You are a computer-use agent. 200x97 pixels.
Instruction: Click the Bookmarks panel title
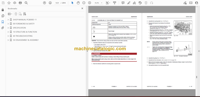pyautogui.click(x=12, y=9)
